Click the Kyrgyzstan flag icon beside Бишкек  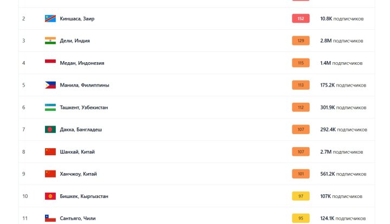tap(50, 196)
